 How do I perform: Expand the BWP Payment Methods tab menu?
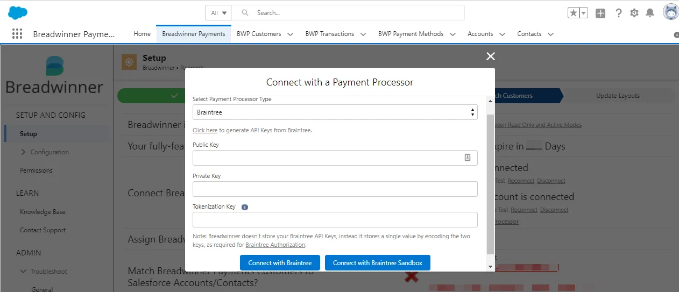pyautogui.click(x=452, y=34)
